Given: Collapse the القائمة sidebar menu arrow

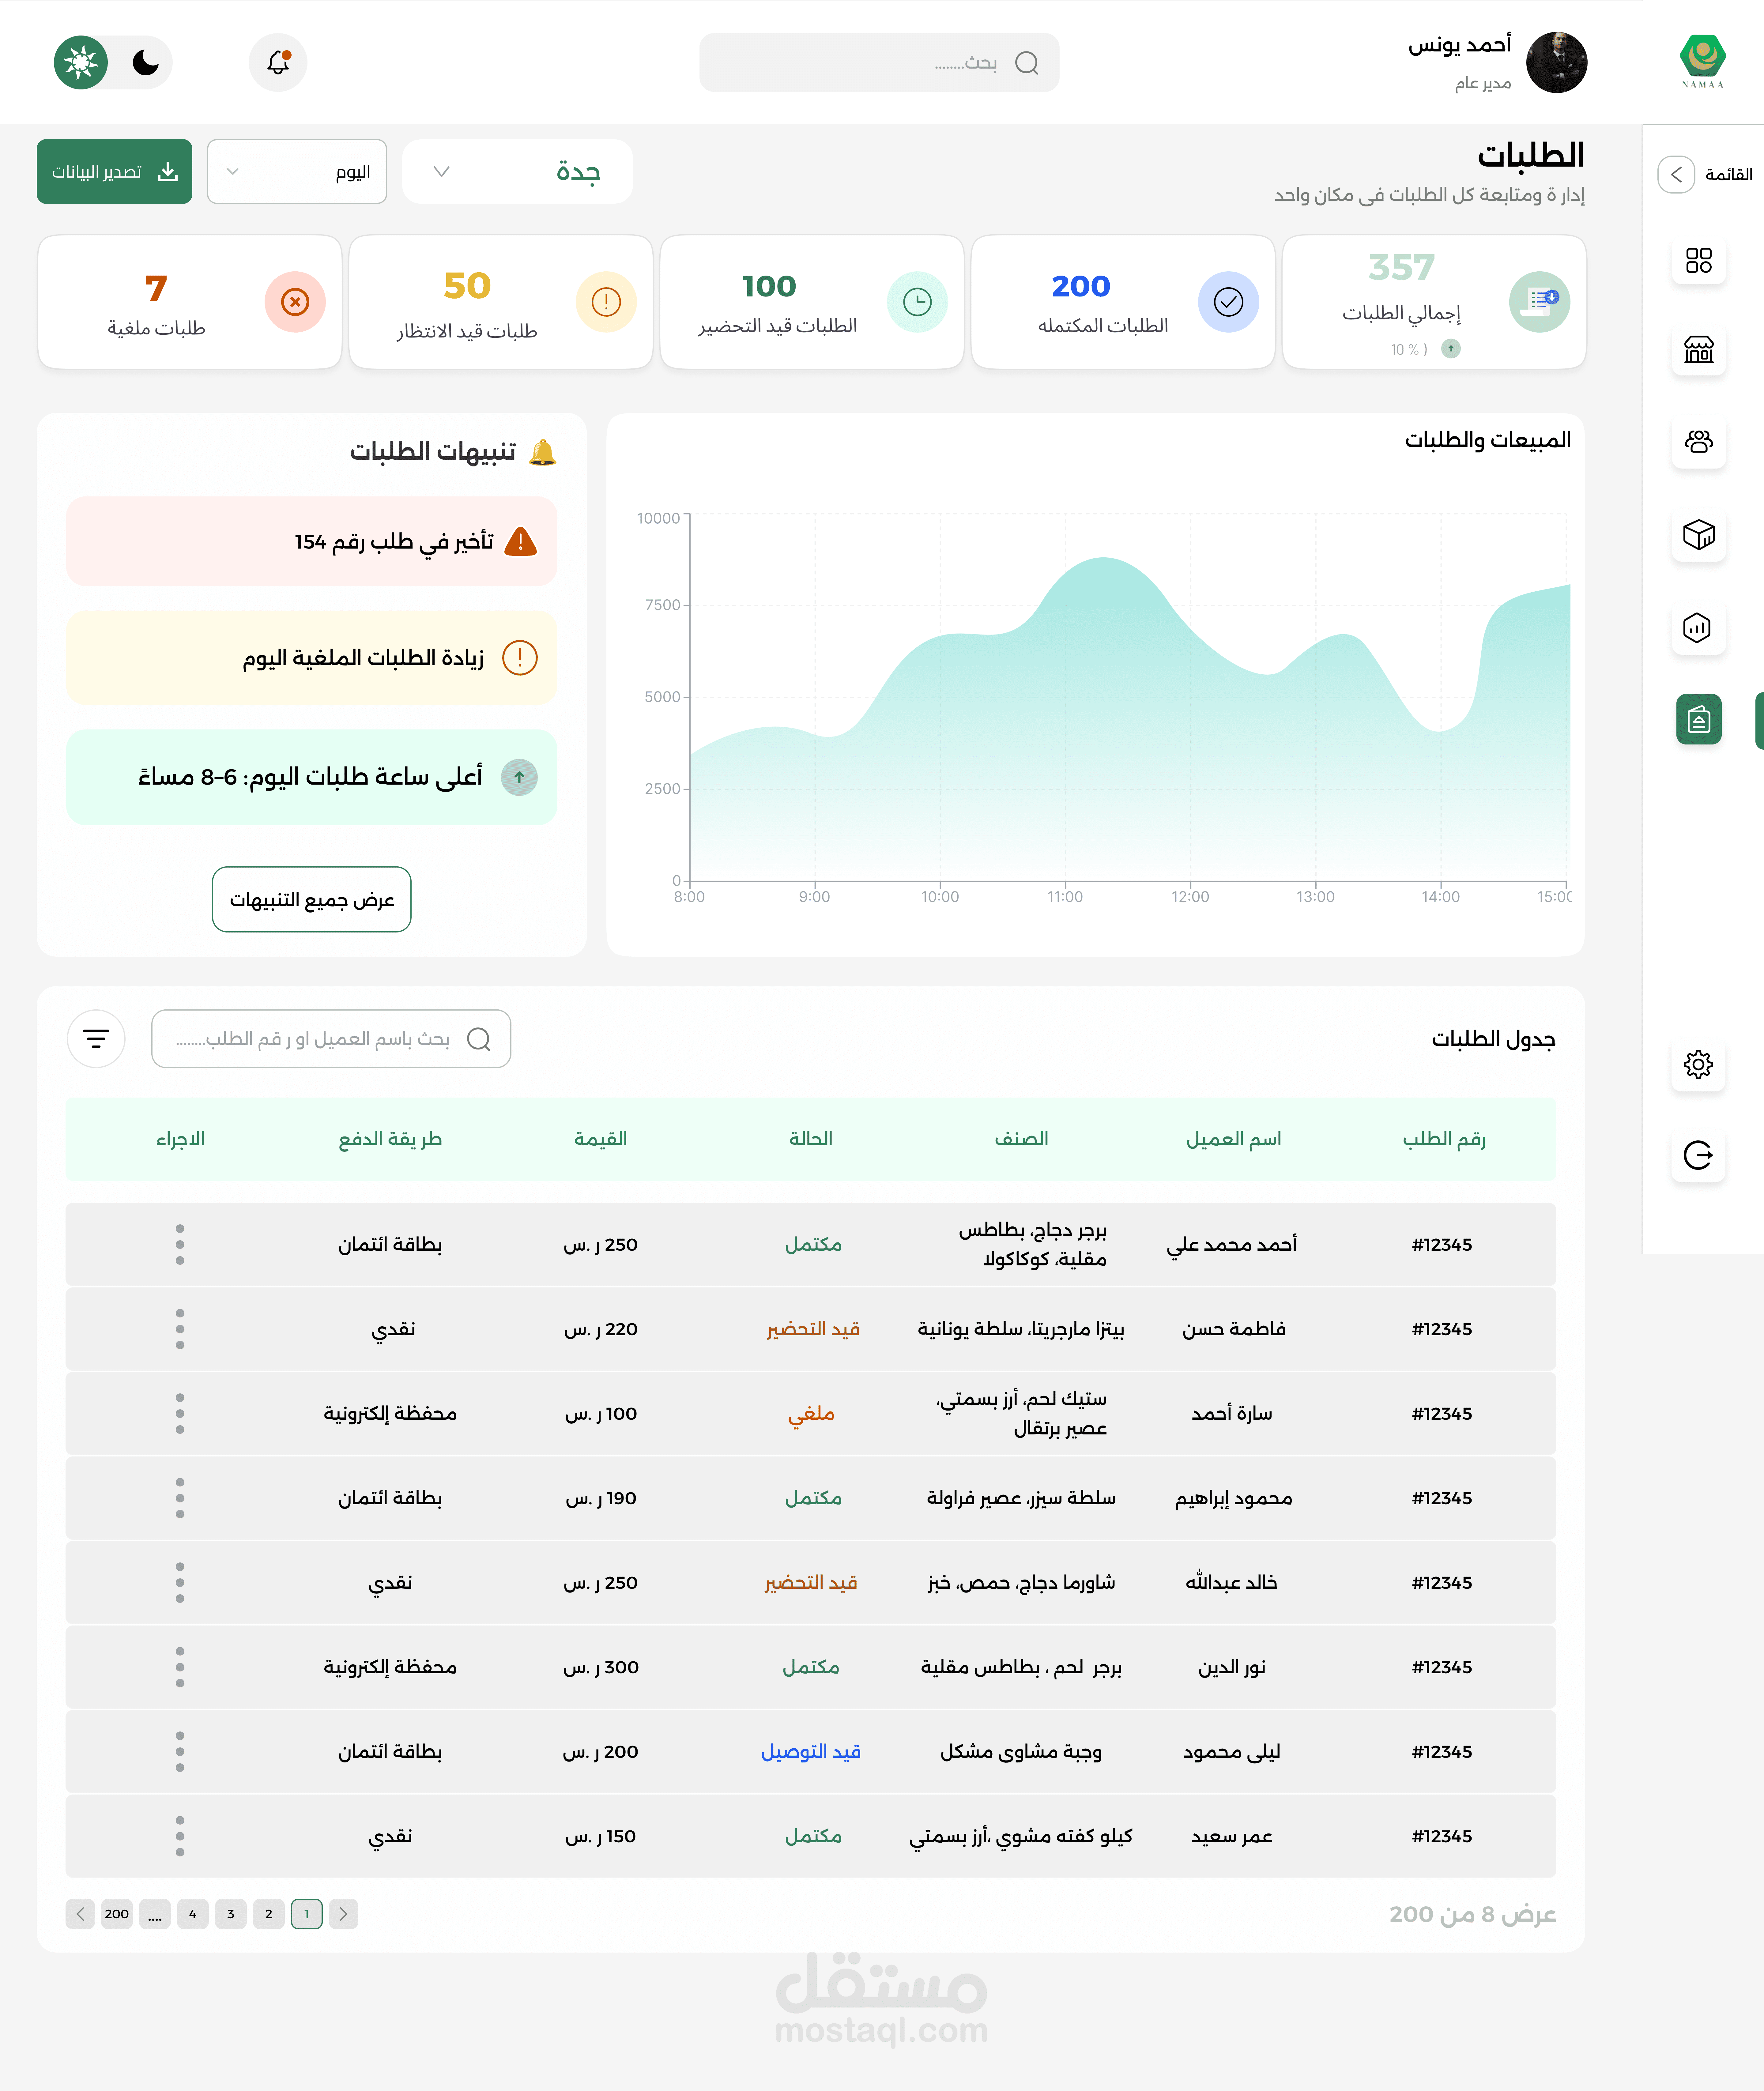Looking at the screenshot, I should pos(1676,174).
